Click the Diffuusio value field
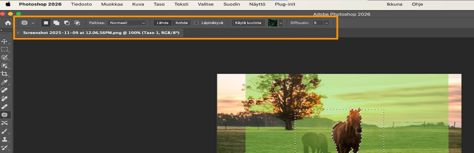The height and width of the screenshot is (153, 474). 318,23
